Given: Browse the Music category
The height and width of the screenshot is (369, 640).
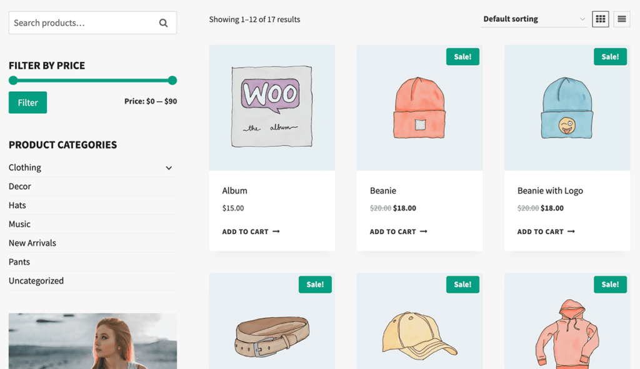Looking at the screenshot, I should coord(20,224).
